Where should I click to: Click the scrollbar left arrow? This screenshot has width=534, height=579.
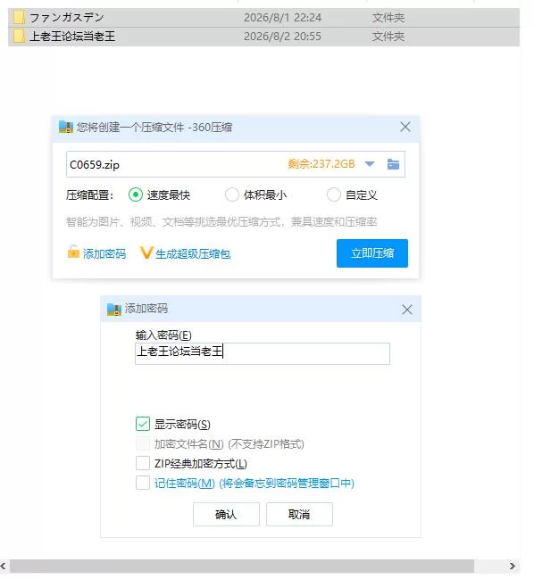point(3,567)
